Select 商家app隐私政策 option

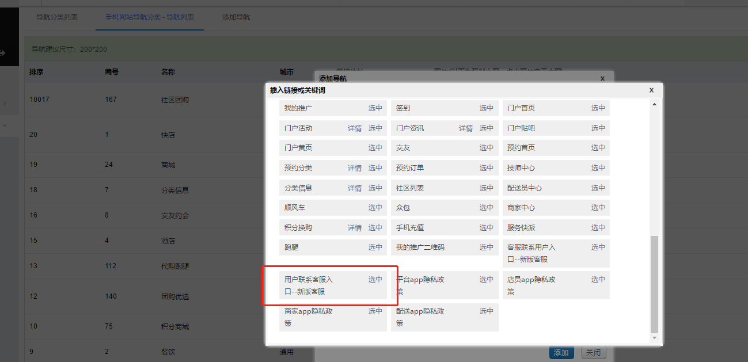[375, 311]
